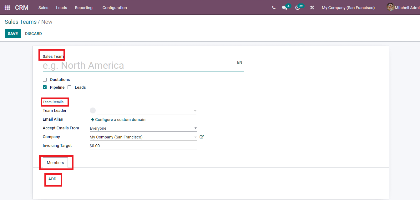Open the Reporting menu
This screenshot has width=420, height=200.
click(x=83, y=7)
